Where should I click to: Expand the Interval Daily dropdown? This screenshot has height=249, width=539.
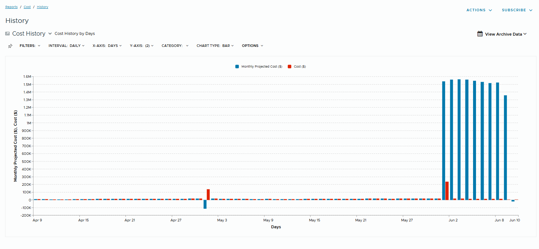[x=66, y=46]
